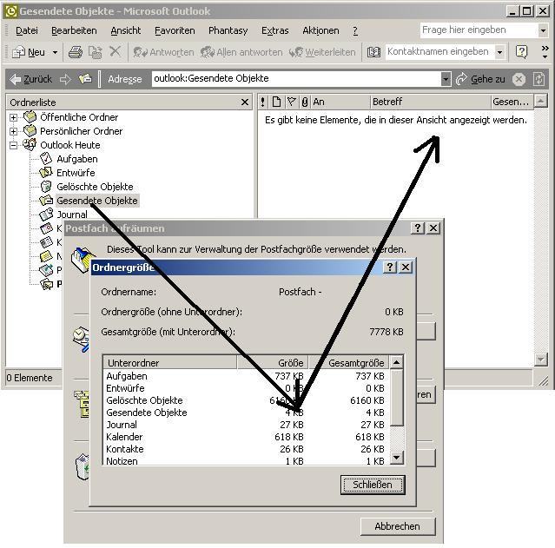Open the Extras menu
555x548 pixels.
tap(274, 30)
